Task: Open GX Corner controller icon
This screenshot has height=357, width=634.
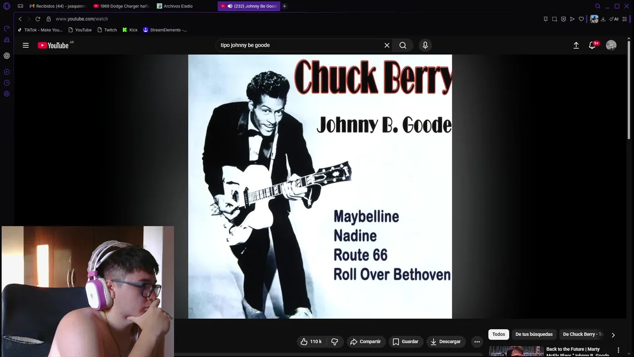Action: (20, 6)
